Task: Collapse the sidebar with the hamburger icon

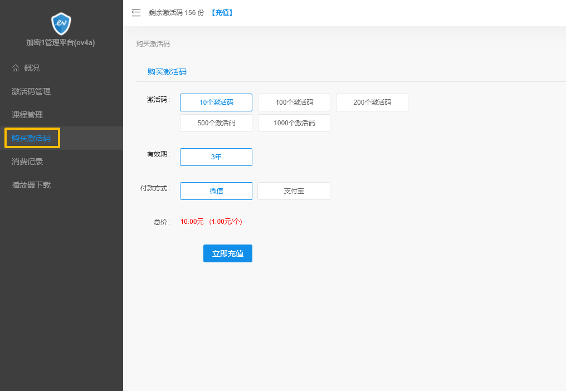Action: 136,12
